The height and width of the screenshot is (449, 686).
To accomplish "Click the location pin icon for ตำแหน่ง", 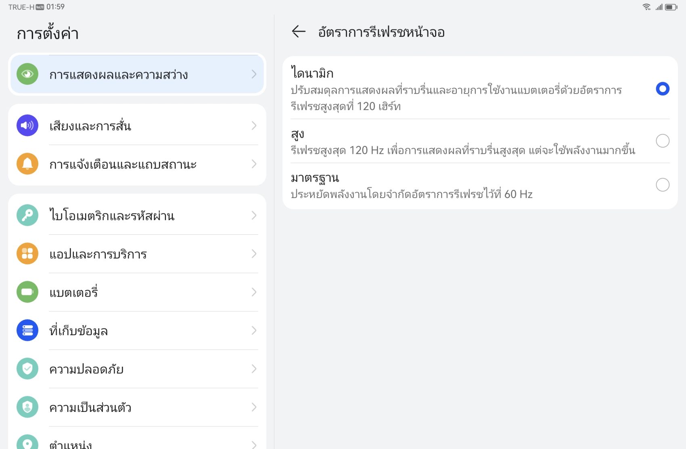I will coord(27,442).
